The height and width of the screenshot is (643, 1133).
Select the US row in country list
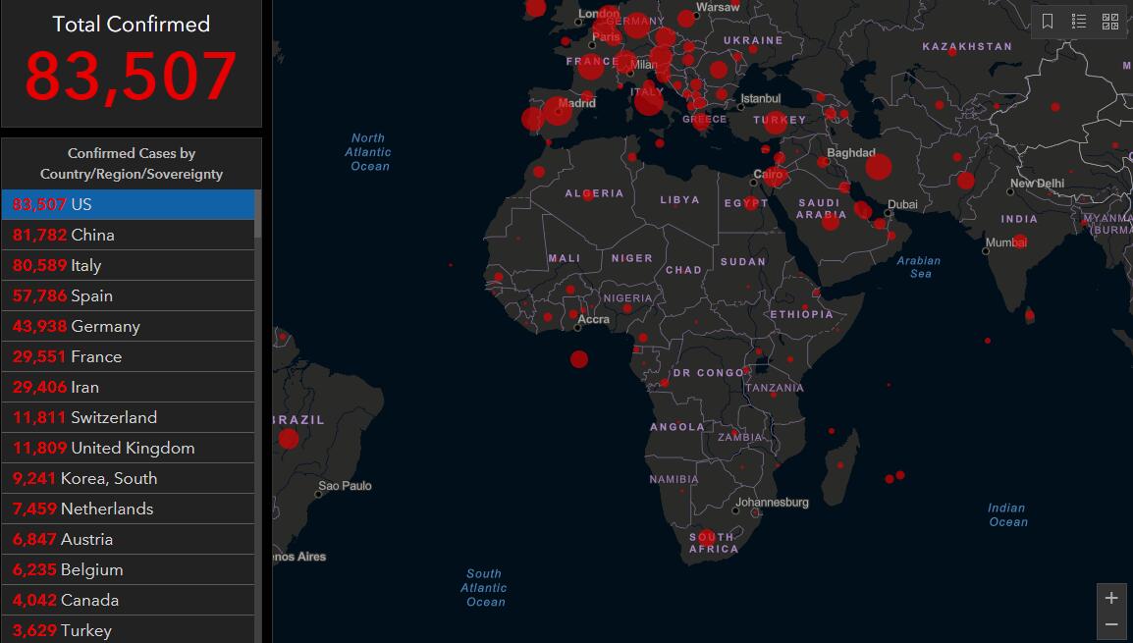tap(128, 204)
